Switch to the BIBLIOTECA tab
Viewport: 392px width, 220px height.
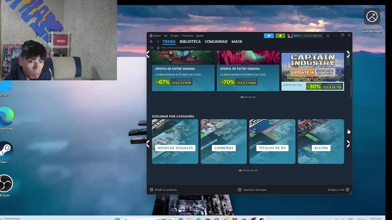pos(190,42)
